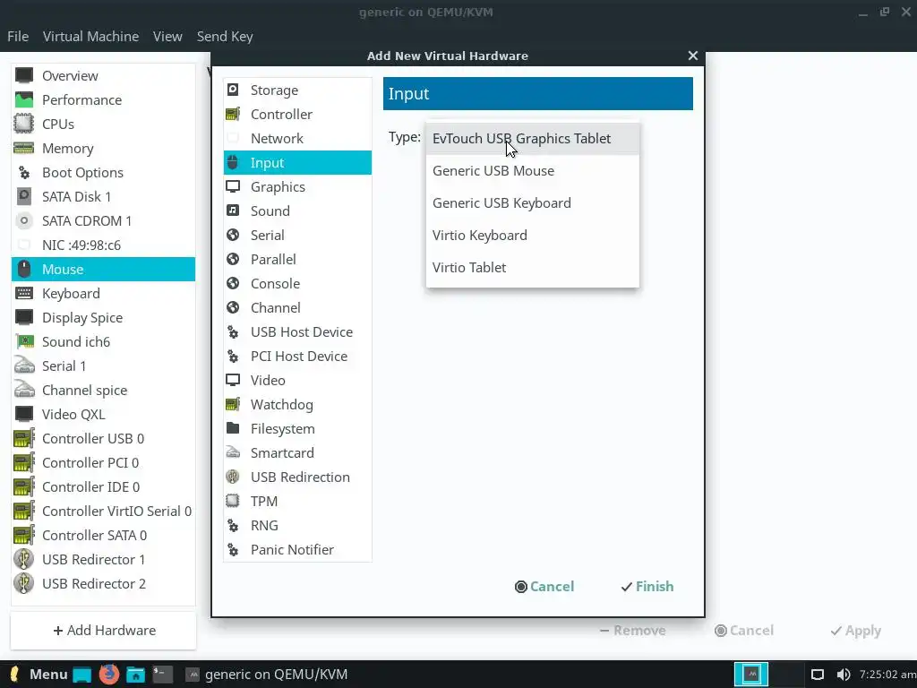Select Controller VirtIO Serial 0 in sidebar
Image resolution: width=917 pixels, height=688 pixels.
click(x=104, y=511)
